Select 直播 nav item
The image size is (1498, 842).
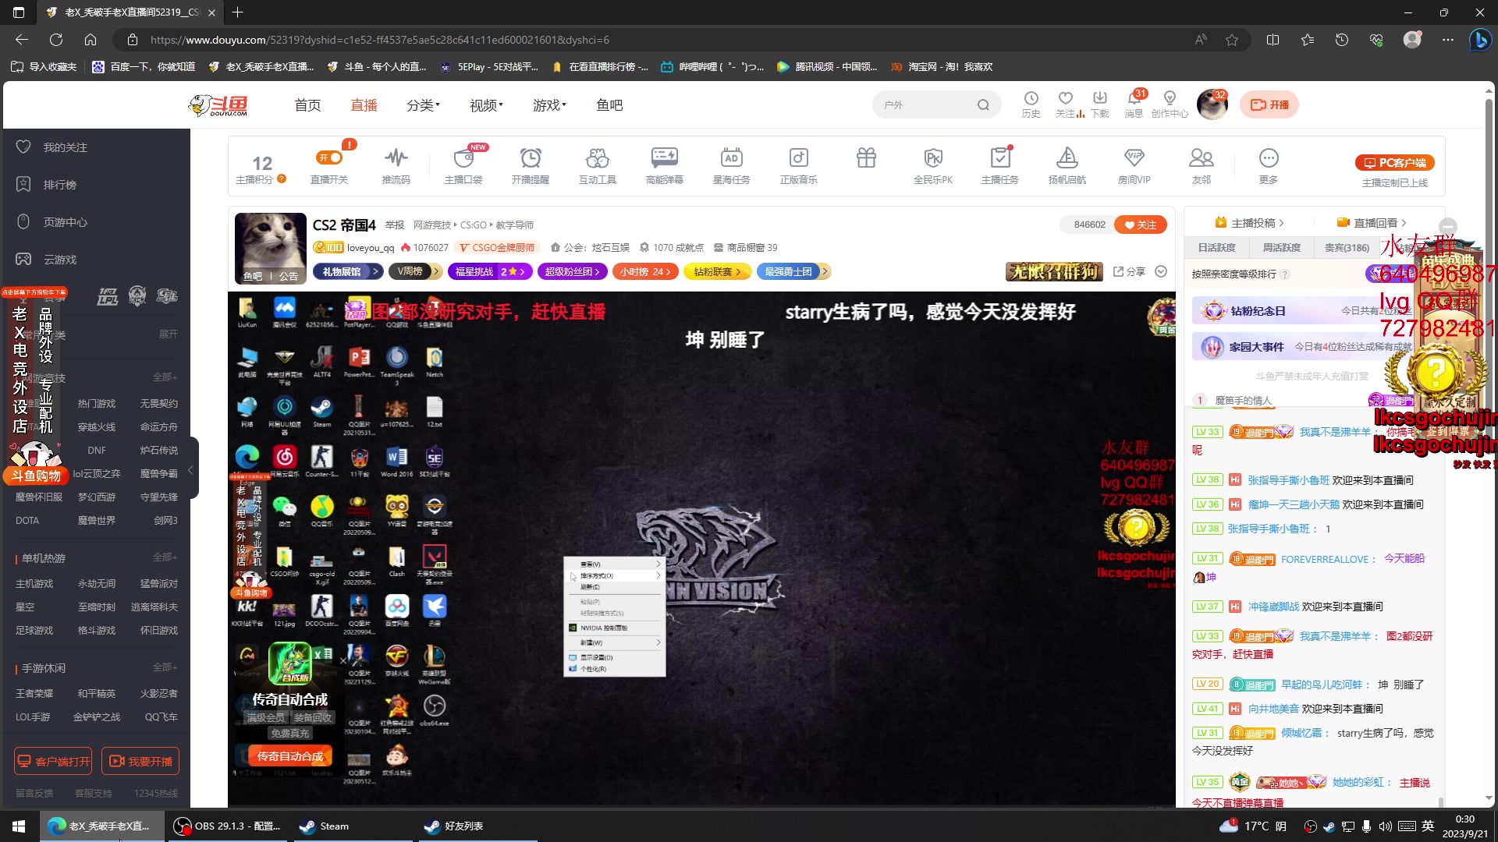point(364,105)
